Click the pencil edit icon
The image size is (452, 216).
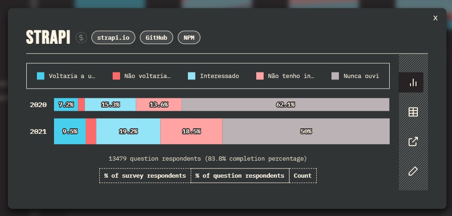[413, 171]
